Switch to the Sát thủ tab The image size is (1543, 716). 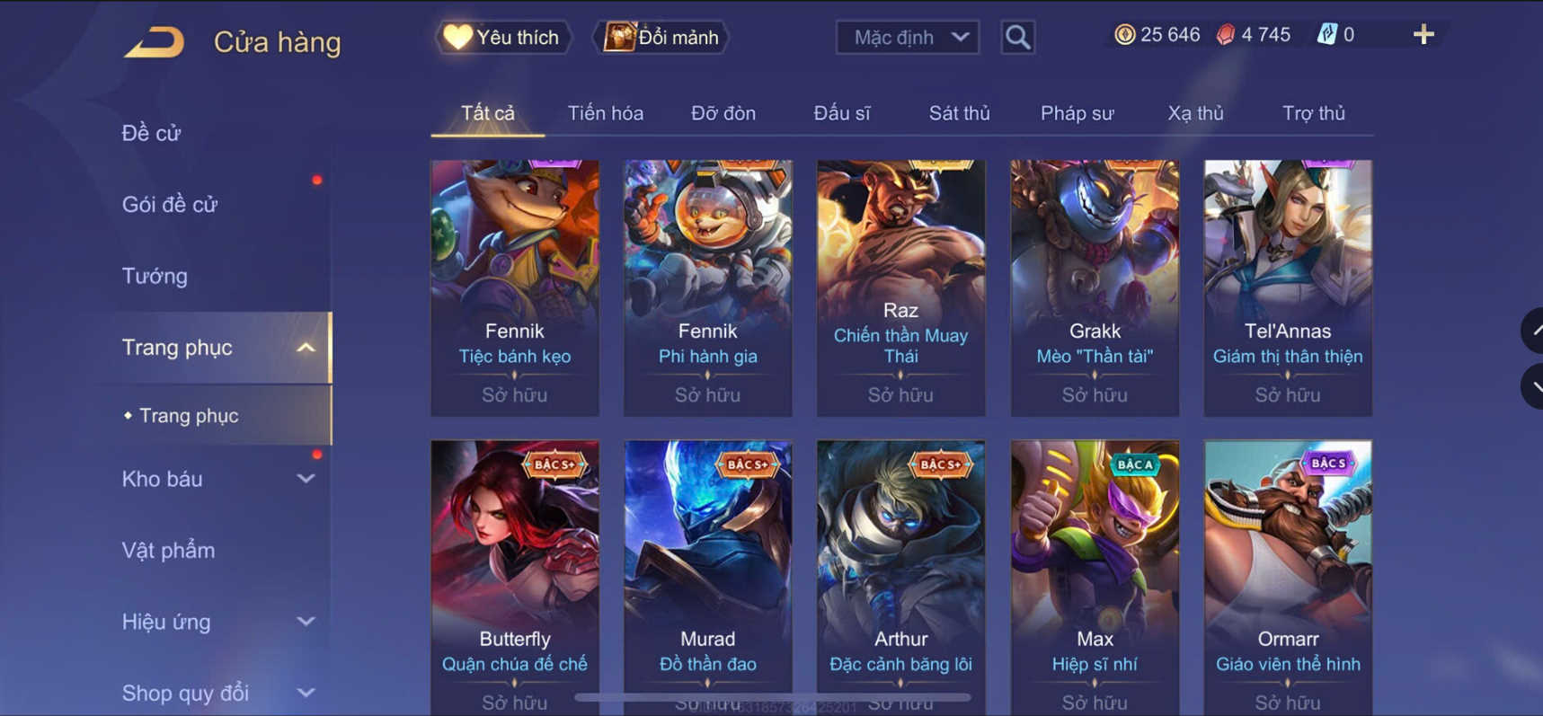coord(959,113)
